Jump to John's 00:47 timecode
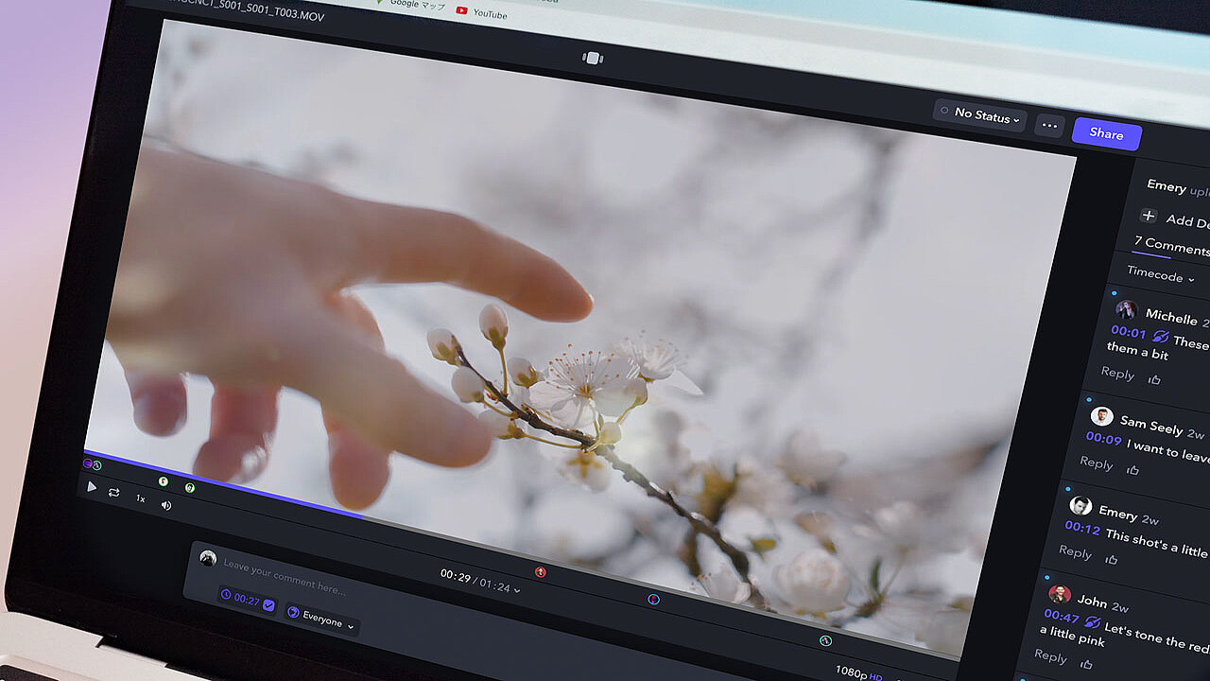Viewport: 1210px width, 681px height. click(x=1061, y=616)
